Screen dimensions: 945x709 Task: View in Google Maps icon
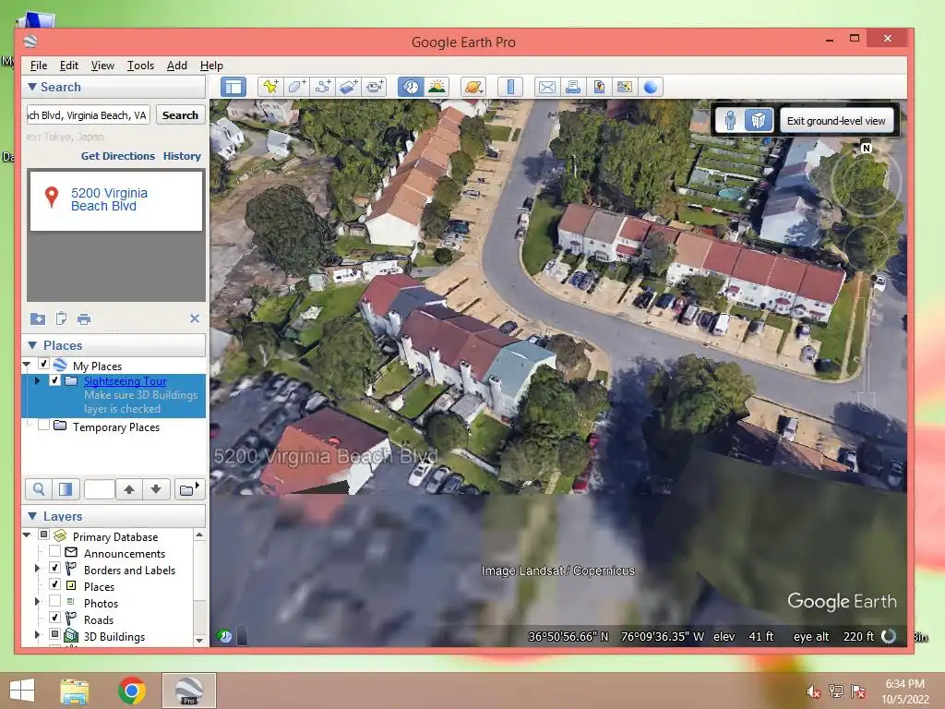[x=625, y=88]
